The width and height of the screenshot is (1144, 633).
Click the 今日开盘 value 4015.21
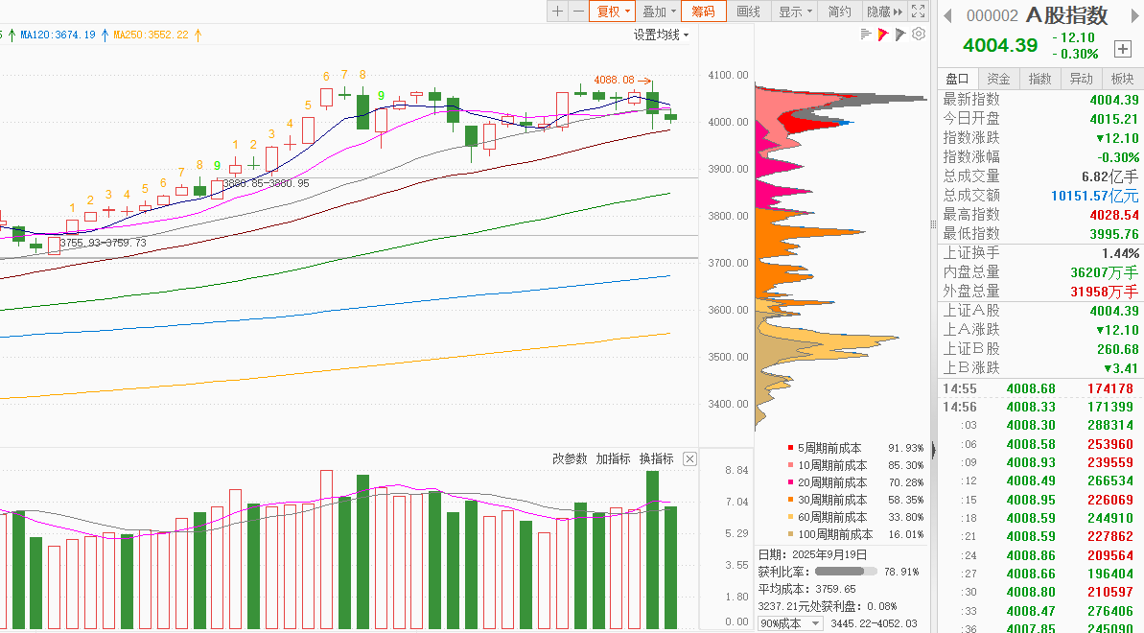tap(1114, 119)
